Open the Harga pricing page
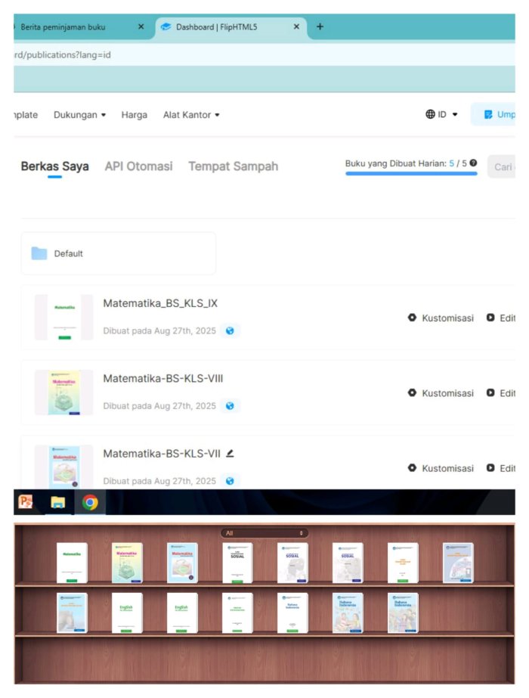The height and width of the screenshot is (698, 529). coord(135,115)
